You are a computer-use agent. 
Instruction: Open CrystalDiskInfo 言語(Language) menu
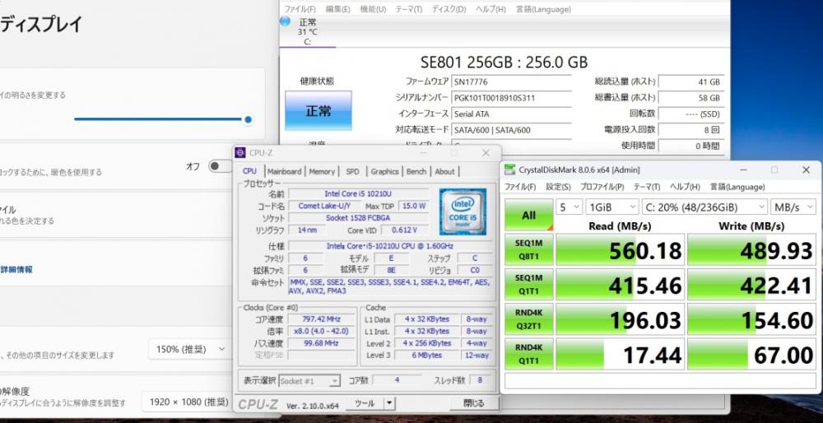tap(543, 9)
